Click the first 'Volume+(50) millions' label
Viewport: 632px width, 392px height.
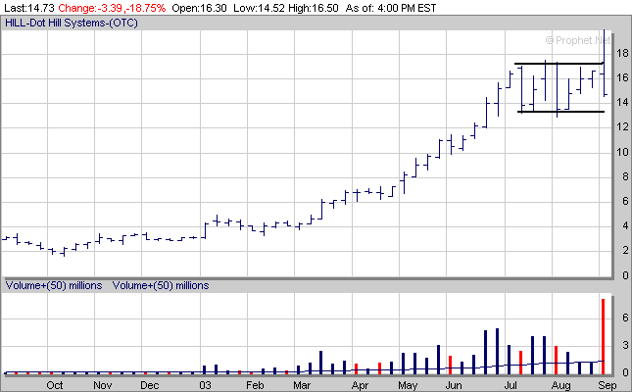(x=54, y=285)
